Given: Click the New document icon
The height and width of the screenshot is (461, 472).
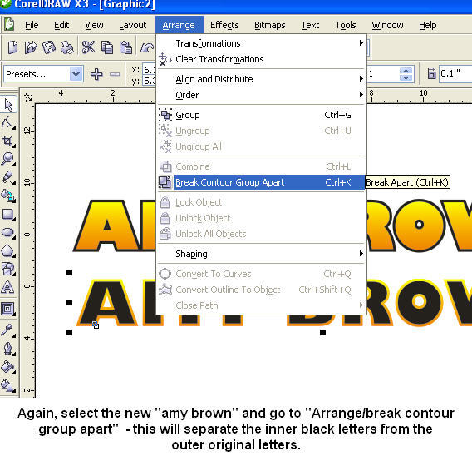Looking at the screenshot, I should [12, 47].
